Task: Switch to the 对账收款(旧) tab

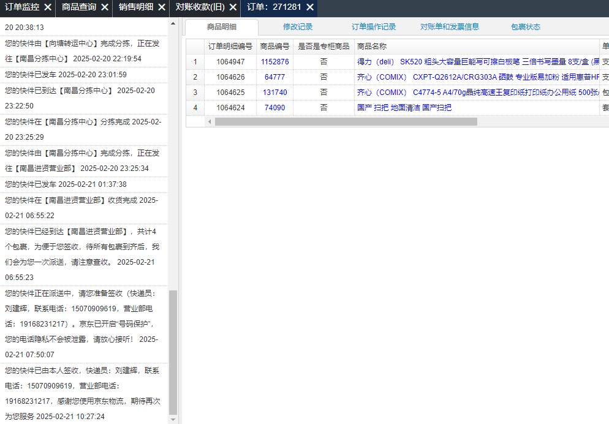Action: point(200,7)
